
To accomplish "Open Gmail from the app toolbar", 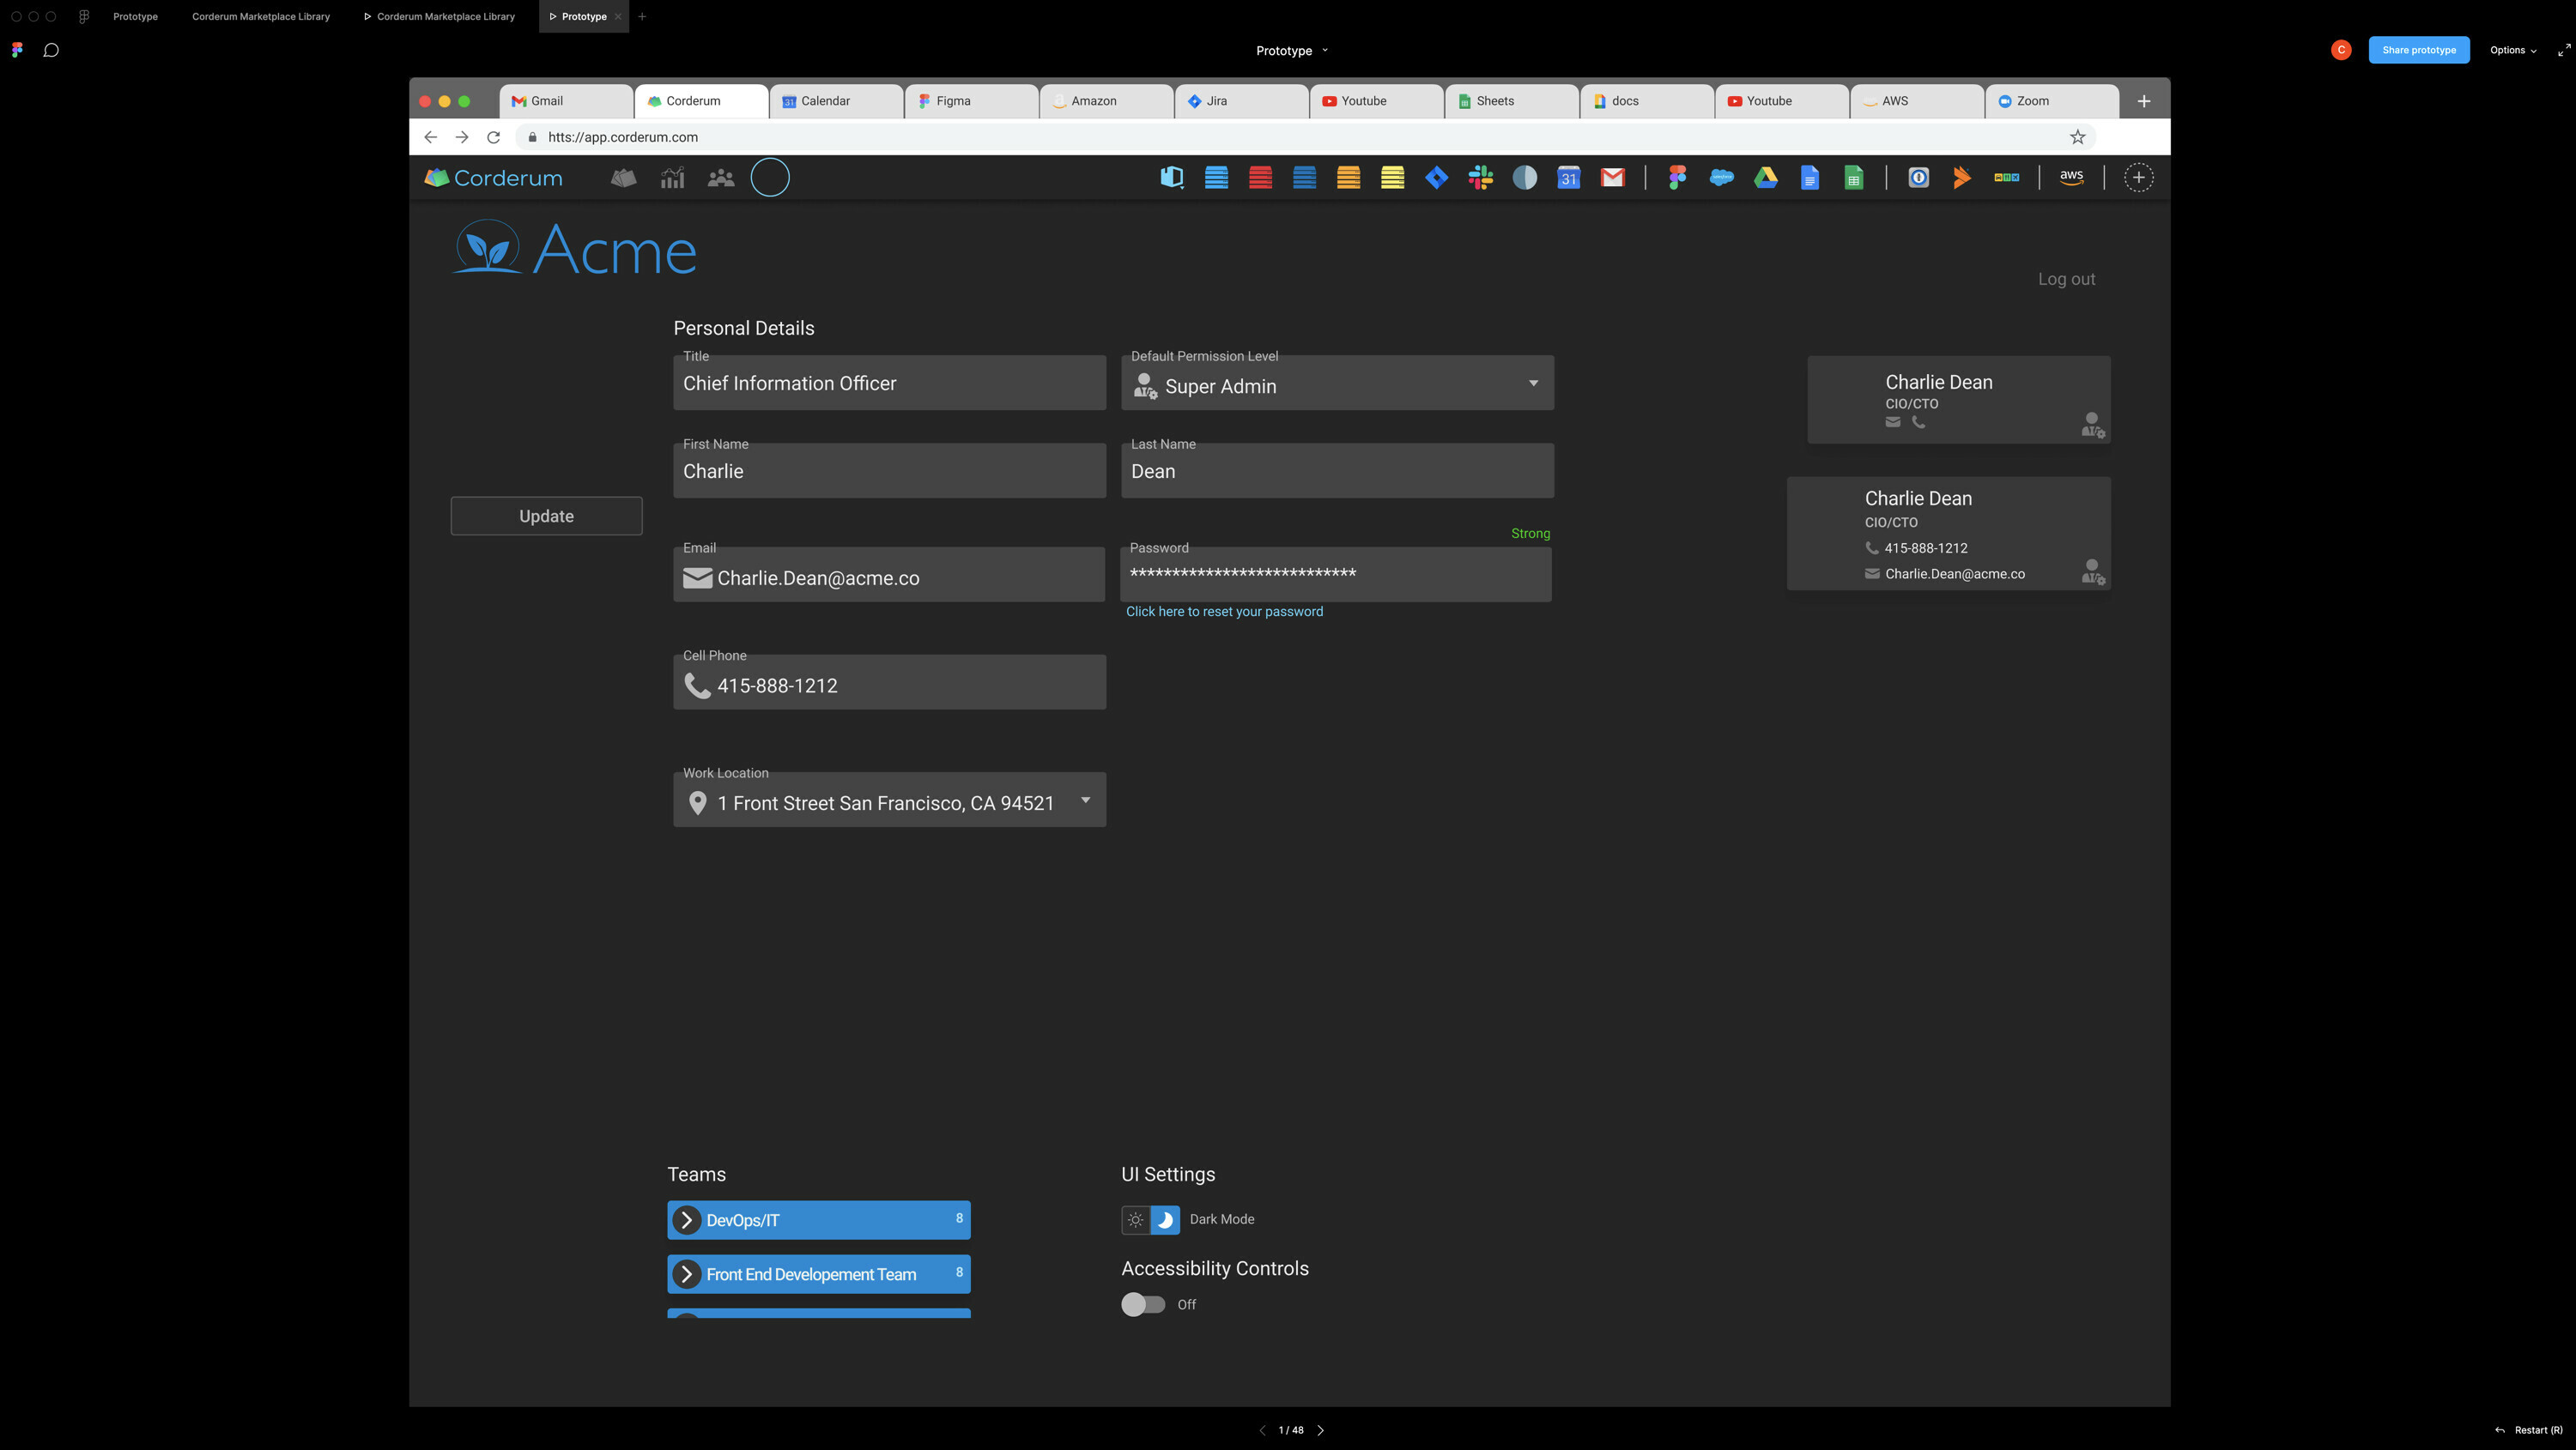I will [1612, 178].
